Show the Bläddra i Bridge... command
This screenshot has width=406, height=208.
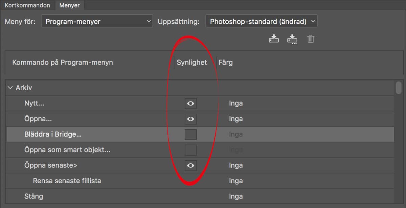191,135
